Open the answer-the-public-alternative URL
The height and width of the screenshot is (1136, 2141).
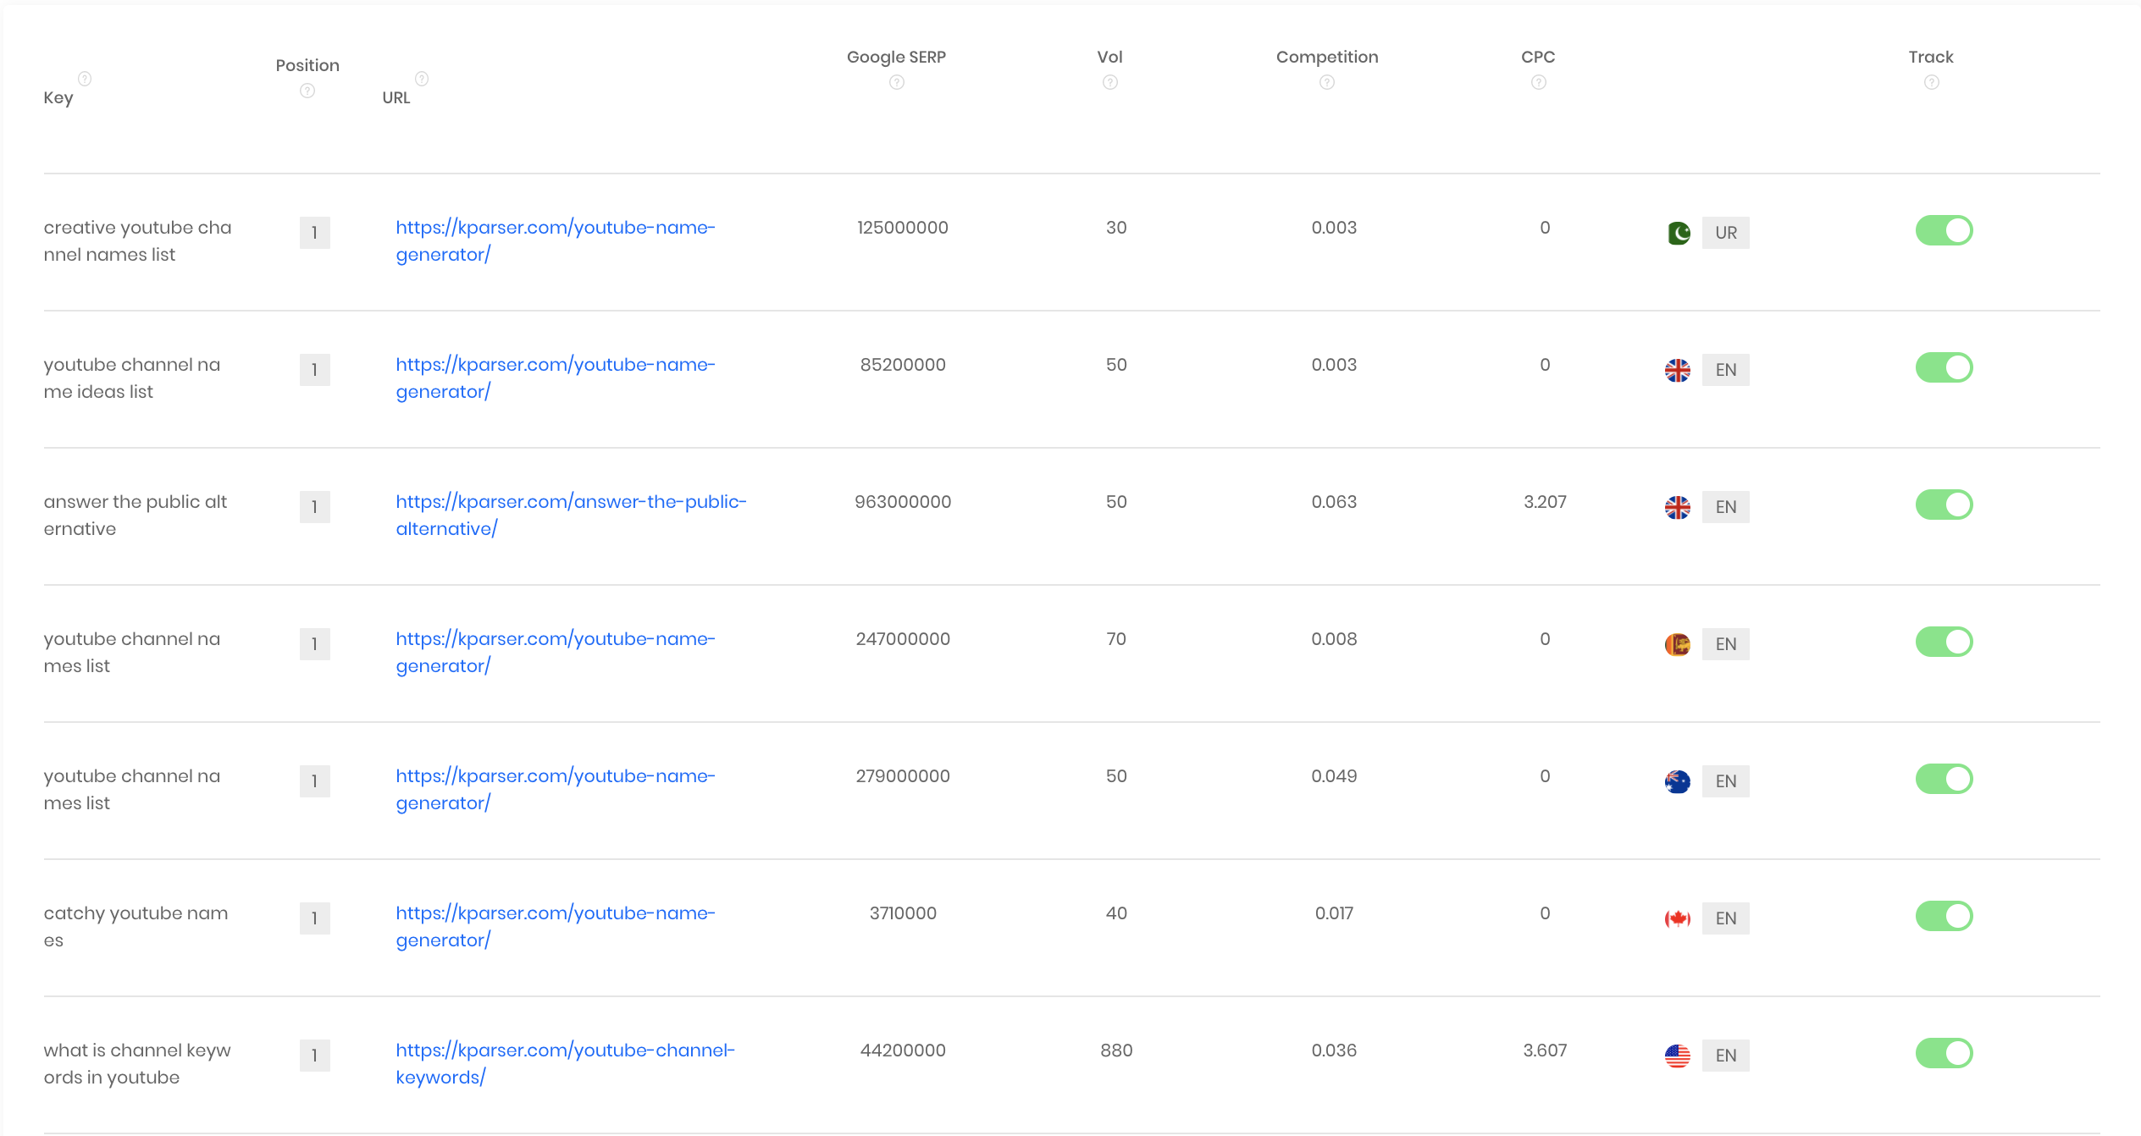click(572, 516)
